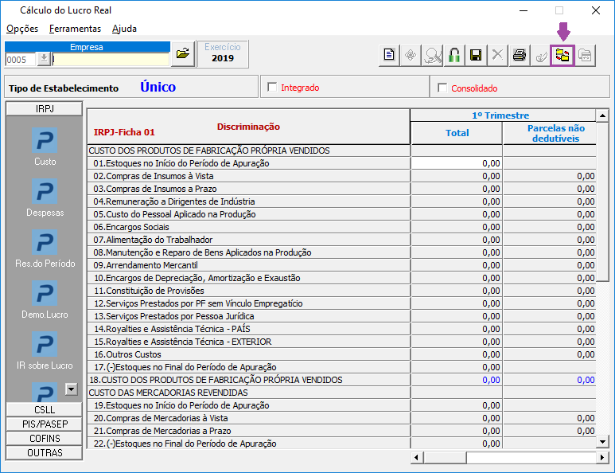615x473 pixels.
Task: Select row 07.Alimentação do Trabalhador
Action: (249, 240)
